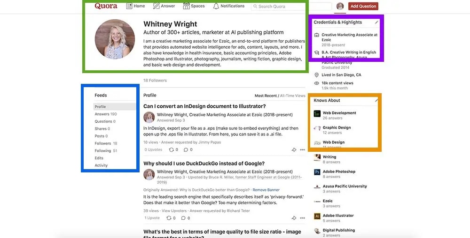Screen dimensions: 470x238
Task: Go to the Answer section
Action: point(164,6)
